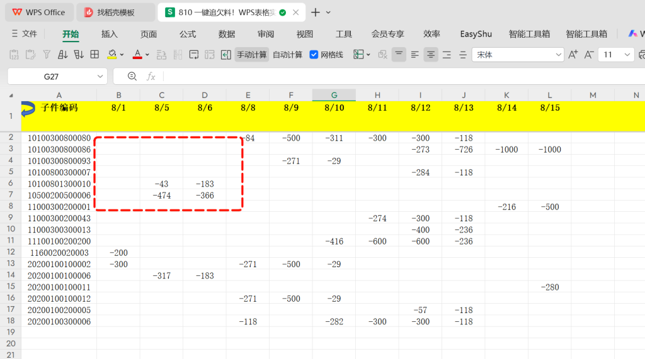Screen dimensions: 645x359
Task: Click the blue curved arrow in cell A1
Action: [28, 109]
